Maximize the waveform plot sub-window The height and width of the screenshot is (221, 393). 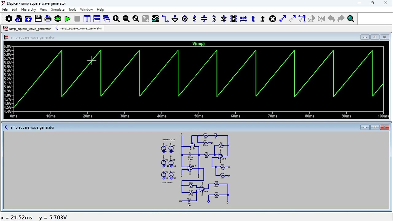pyautogui.click(x=375, y=37)
